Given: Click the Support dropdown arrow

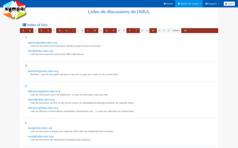Looking at the screenshot, I should coord(219,4).
